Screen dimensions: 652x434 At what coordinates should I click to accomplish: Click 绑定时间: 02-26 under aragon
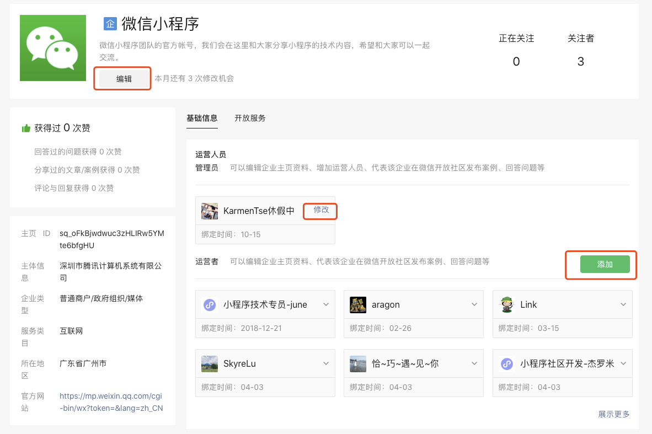pyautogui.click(x=381, y=328)
